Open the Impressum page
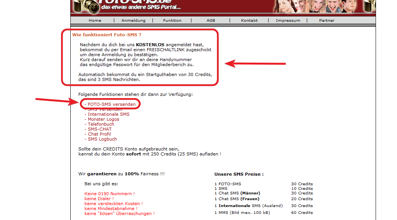This screenshot has width=397, height=220. (288, 21)
